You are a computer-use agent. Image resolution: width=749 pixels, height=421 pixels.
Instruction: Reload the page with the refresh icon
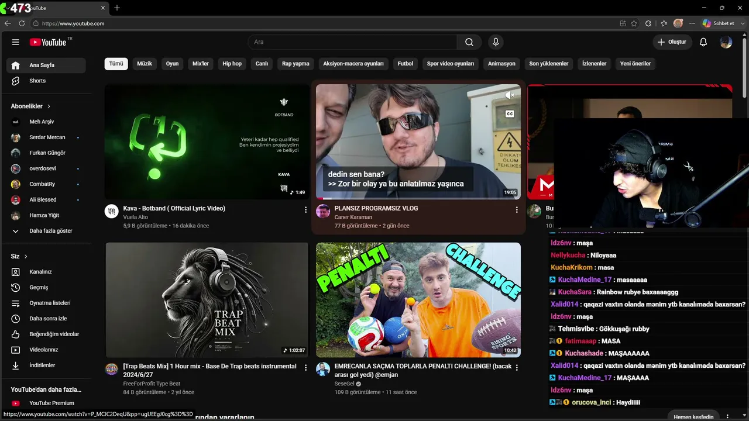coord(22,23)
